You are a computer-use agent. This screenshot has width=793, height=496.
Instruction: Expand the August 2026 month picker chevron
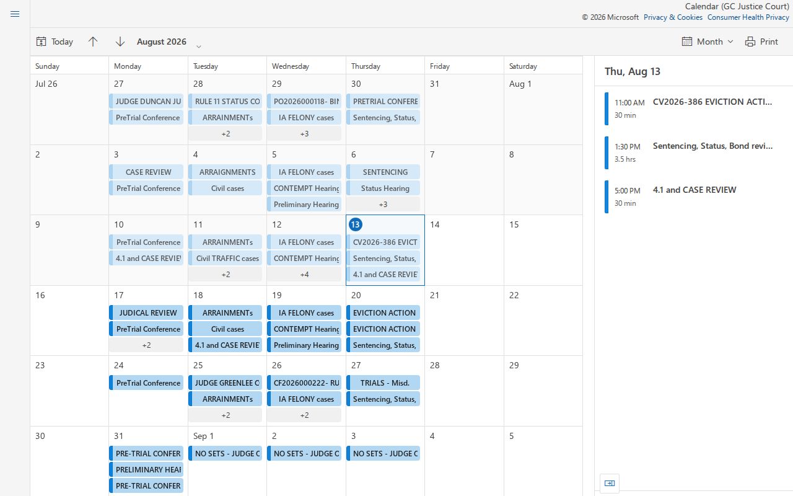coord(198,46)
